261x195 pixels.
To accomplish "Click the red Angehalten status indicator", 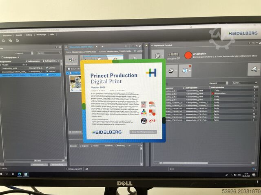I will tap(188, 55).
